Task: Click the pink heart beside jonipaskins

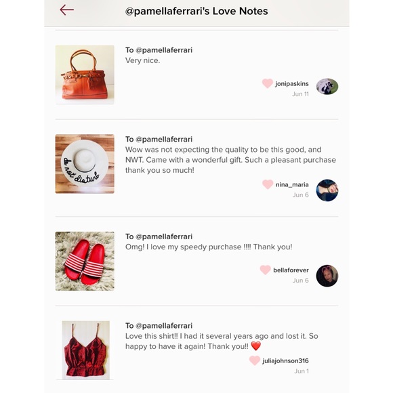Action: tap(267, 83)
